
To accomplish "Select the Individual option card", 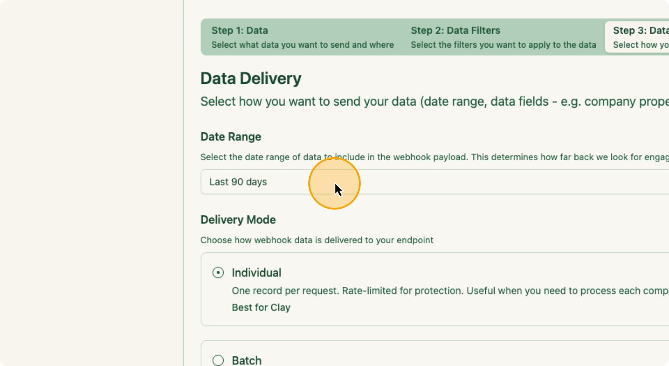I will 349,289.
